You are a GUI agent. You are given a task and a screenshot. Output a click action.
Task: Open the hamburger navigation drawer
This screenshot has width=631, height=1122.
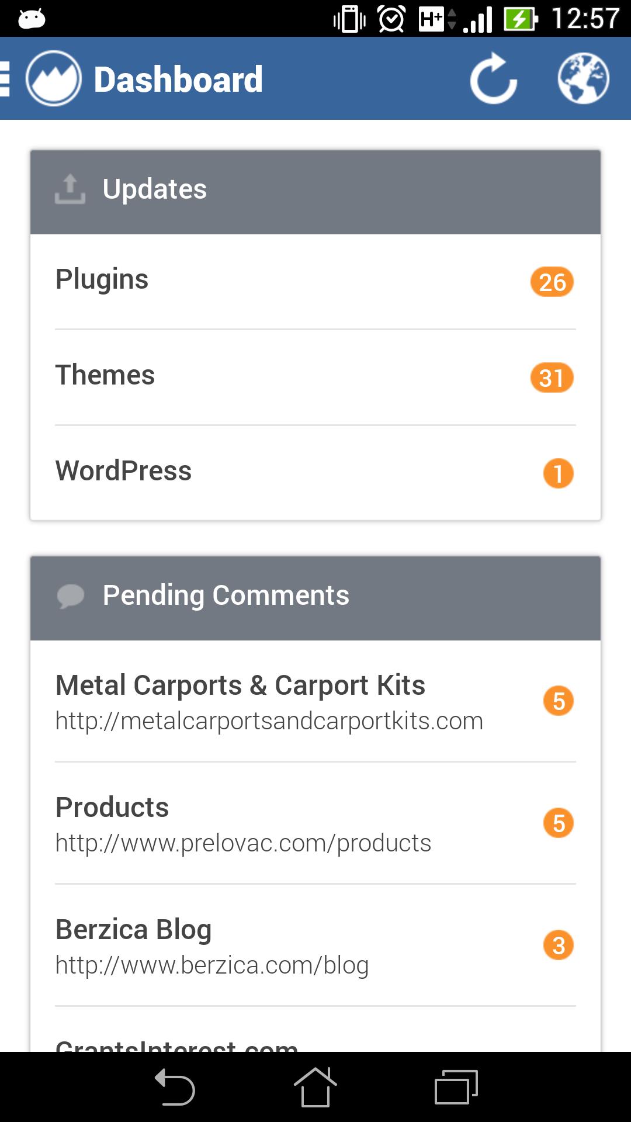[6, 79]
